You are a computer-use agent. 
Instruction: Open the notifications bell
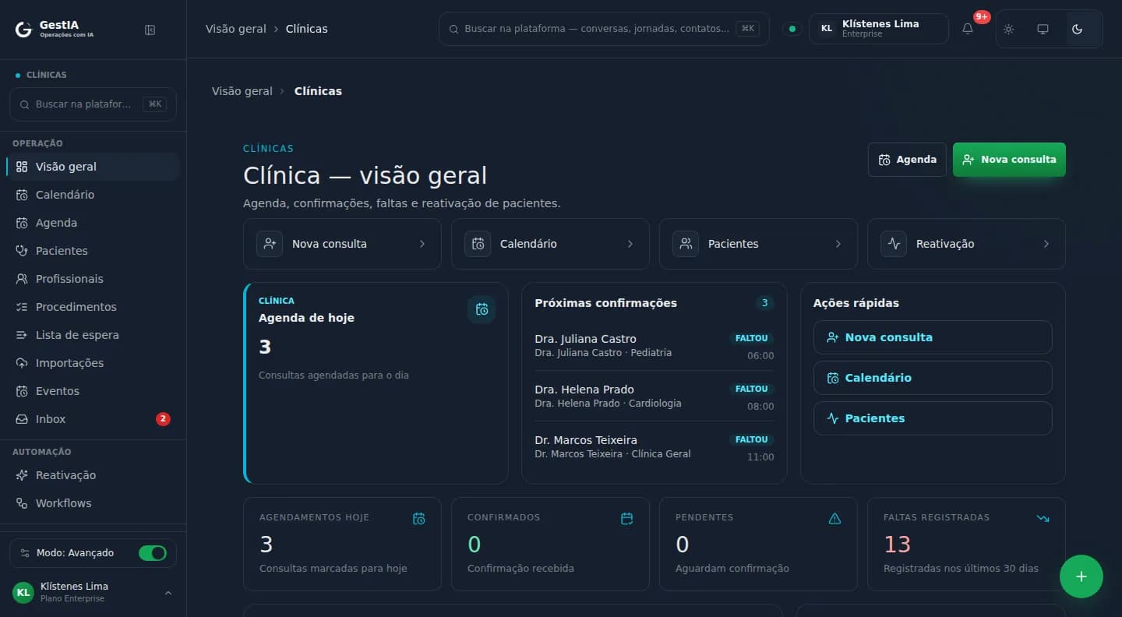pyautogui.click(x=968, y=29)
